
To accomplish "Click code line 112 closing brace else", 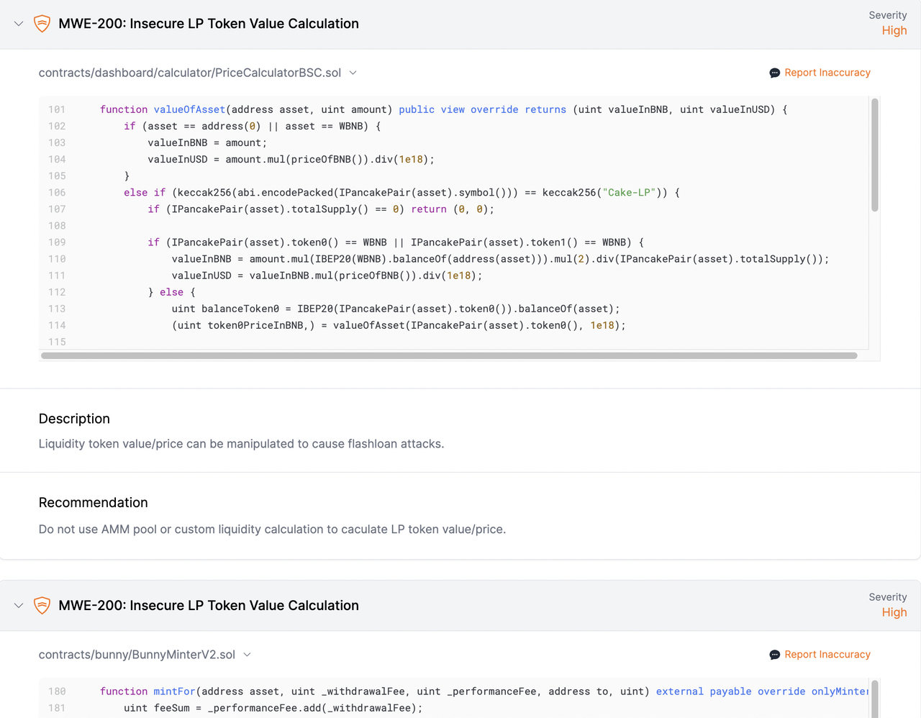I will pos(171,292).
